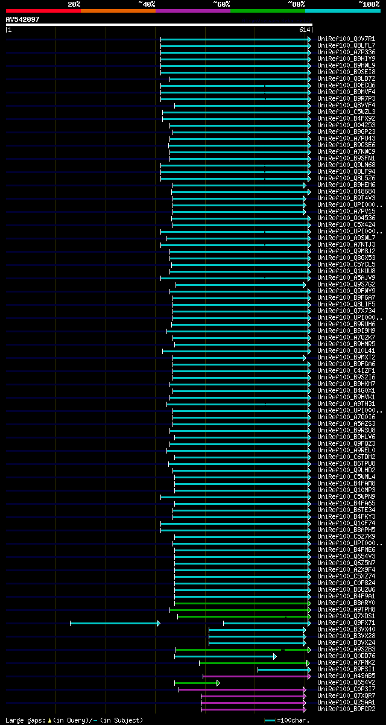Select the UniRef100_Q25AA1 label
This screenshot has width=386, height=725.
(346, 702)
